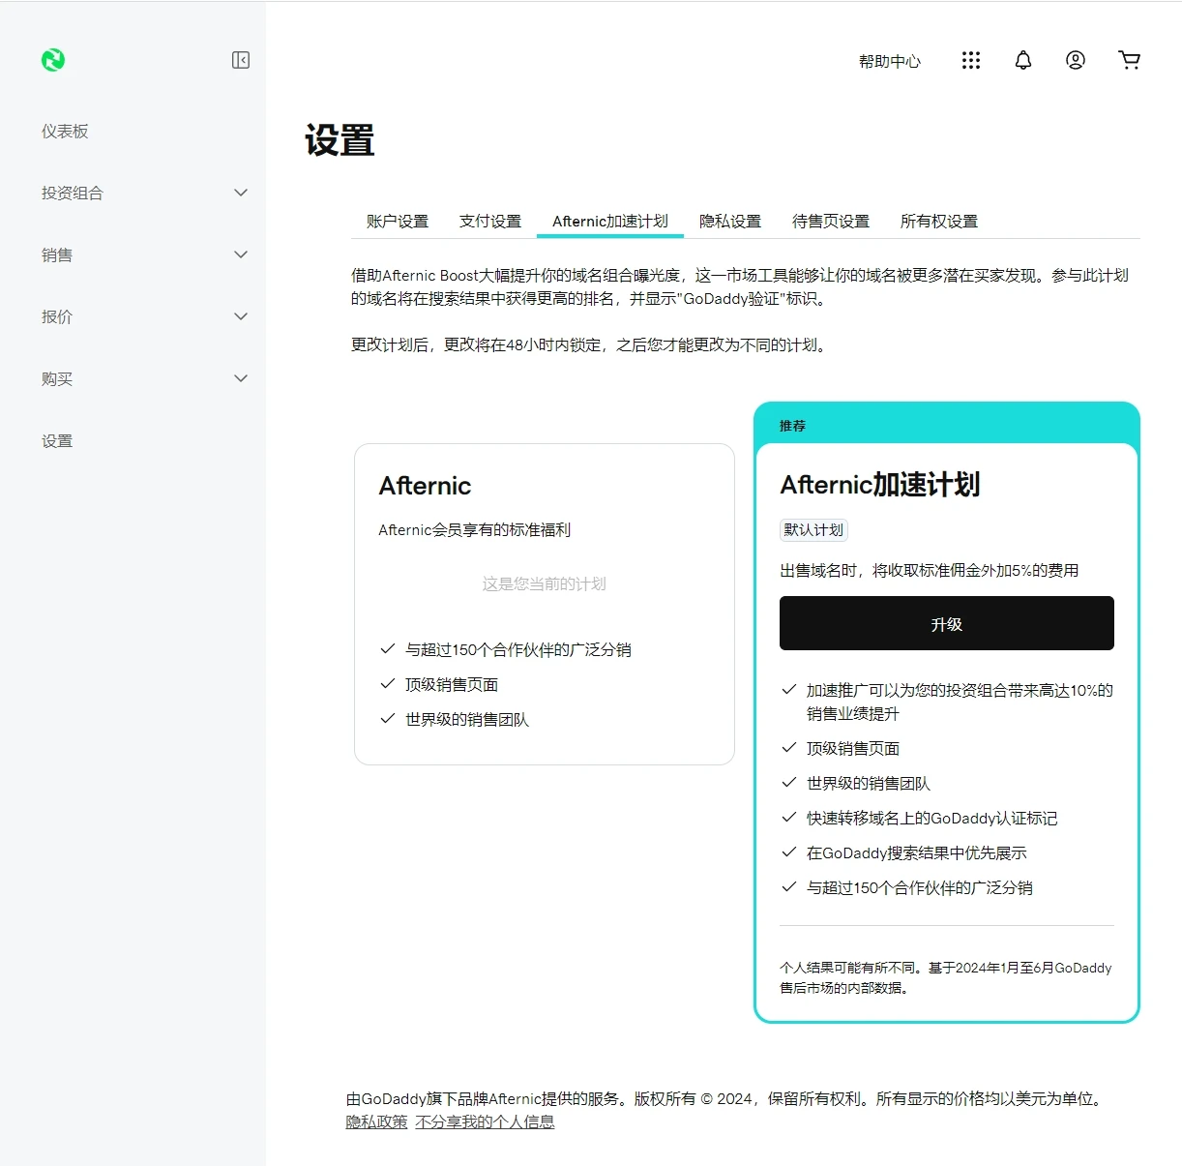Switch to the 支付设置 tab
Viewport: 1182px width, 1166px height.
pos(490,222)
